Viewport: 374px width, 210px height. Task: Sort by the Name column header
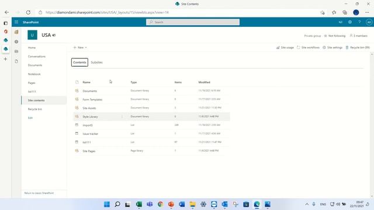pos(86,82)
